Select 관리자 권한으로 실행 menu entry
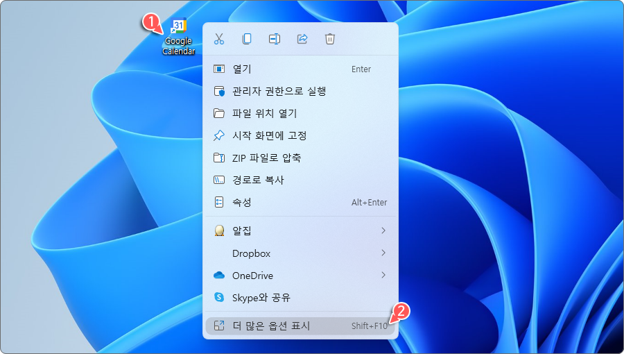This screenshot has width=624, height=354. click(300, 91)
